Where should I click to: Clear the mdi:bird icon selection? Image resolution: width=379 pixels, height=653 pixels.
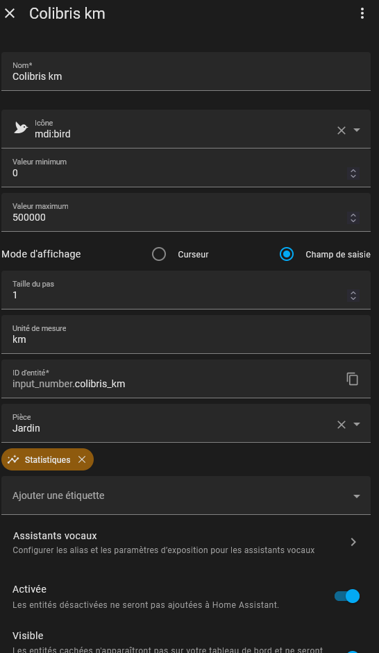tap(341, 130)
